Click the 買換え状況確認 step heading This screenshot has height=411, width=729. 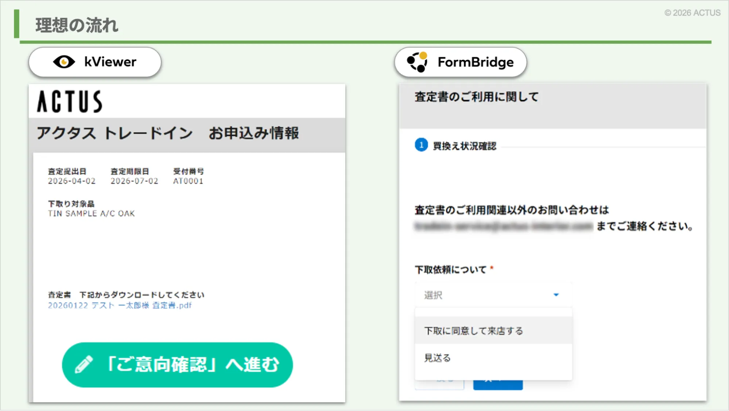464,146
